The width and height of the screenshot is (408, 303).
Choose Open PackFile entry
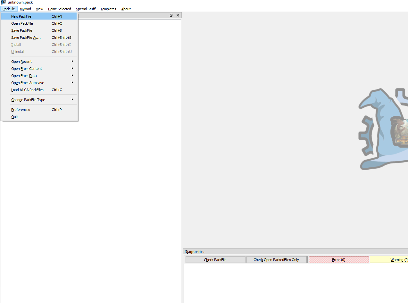[x=39, y=23]
